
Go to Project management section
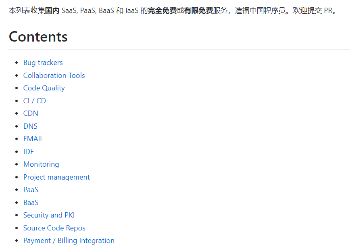tap(56, 177)
